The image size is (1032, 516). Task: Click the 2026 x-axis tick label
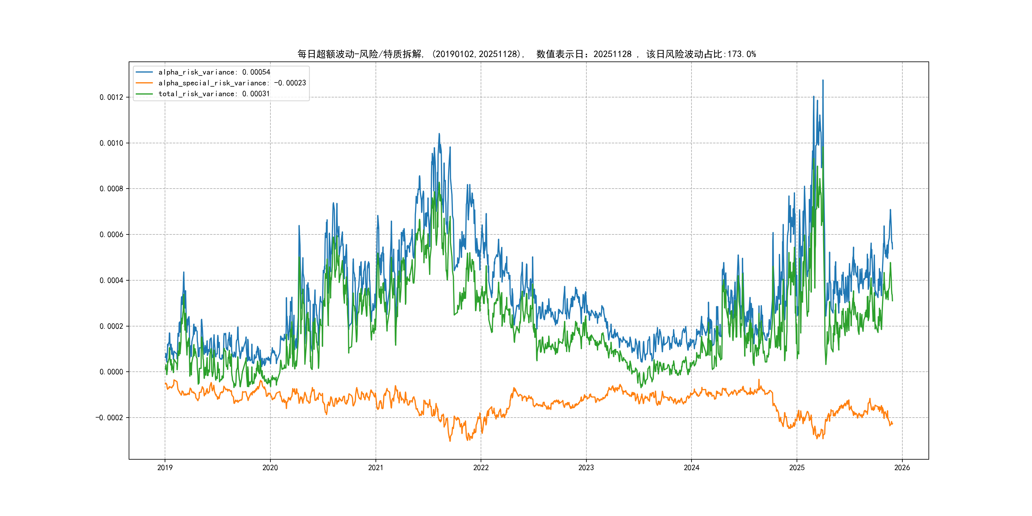[902, 468]
